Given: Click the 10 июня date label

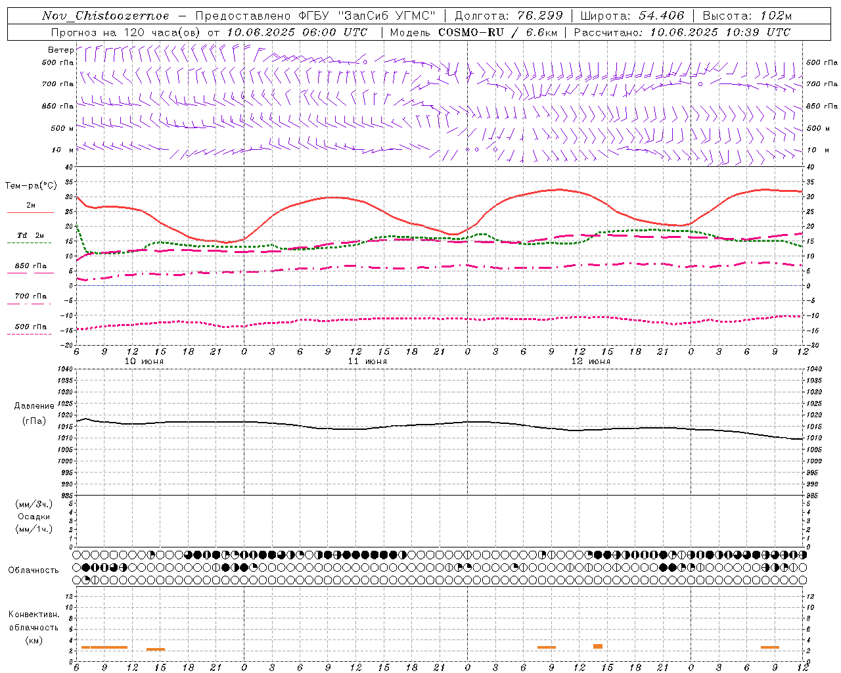Looking at the screenshot, I should tap(144, 361).
